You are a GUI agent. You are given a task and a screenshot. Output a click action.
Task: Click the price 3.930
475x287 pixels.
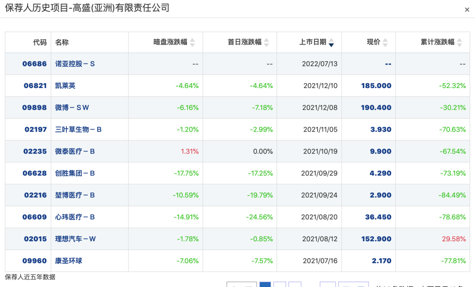[x=381, y=129]
